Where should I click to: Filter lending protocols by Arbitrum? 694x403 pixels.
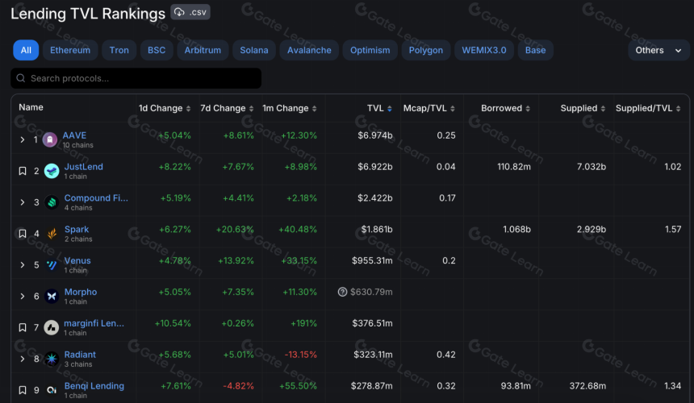click(x=203, y=50)
